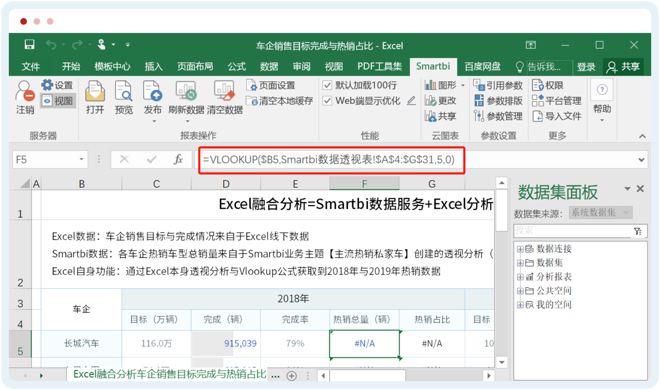The image size is (660, 390).
Task: Open the Quick Access Toolbar customize arrow
Action: pos(128,45)
